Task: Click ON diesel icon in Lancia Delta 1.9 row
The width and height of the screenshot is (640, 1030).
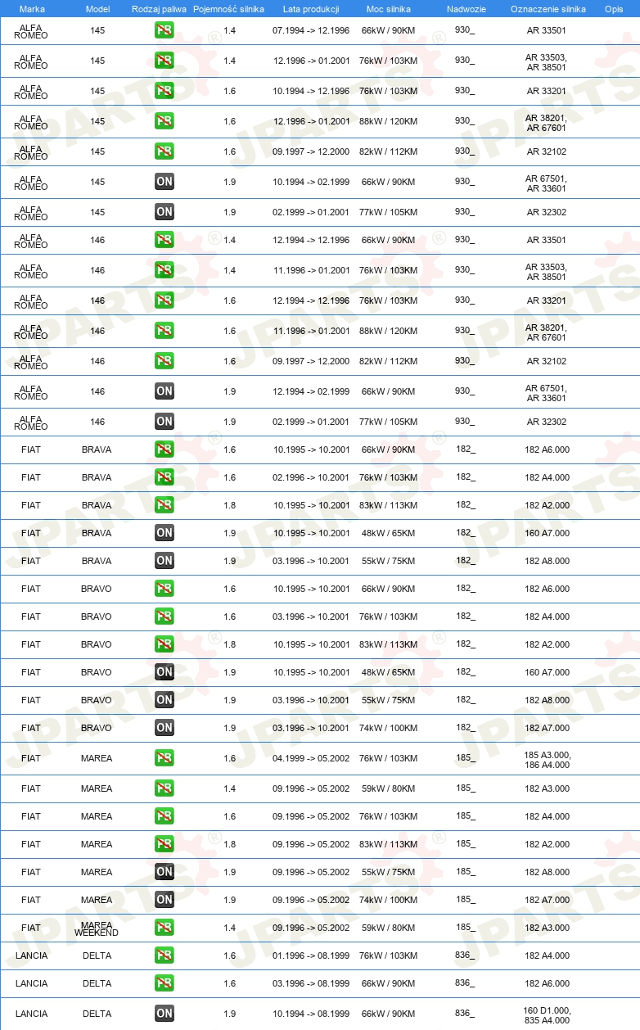Action: (165, 1014)
